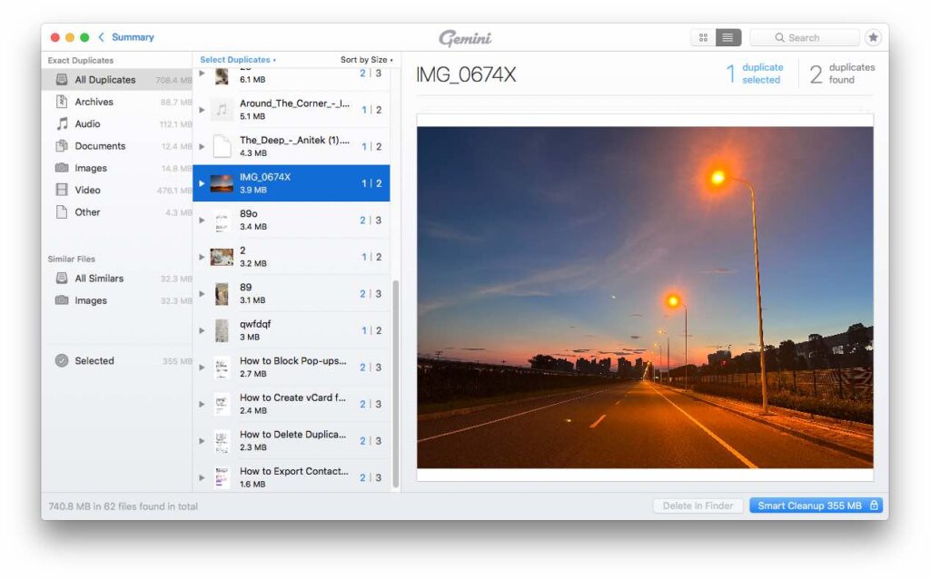Select All Duplicates in sidebar

pos(104,80)
